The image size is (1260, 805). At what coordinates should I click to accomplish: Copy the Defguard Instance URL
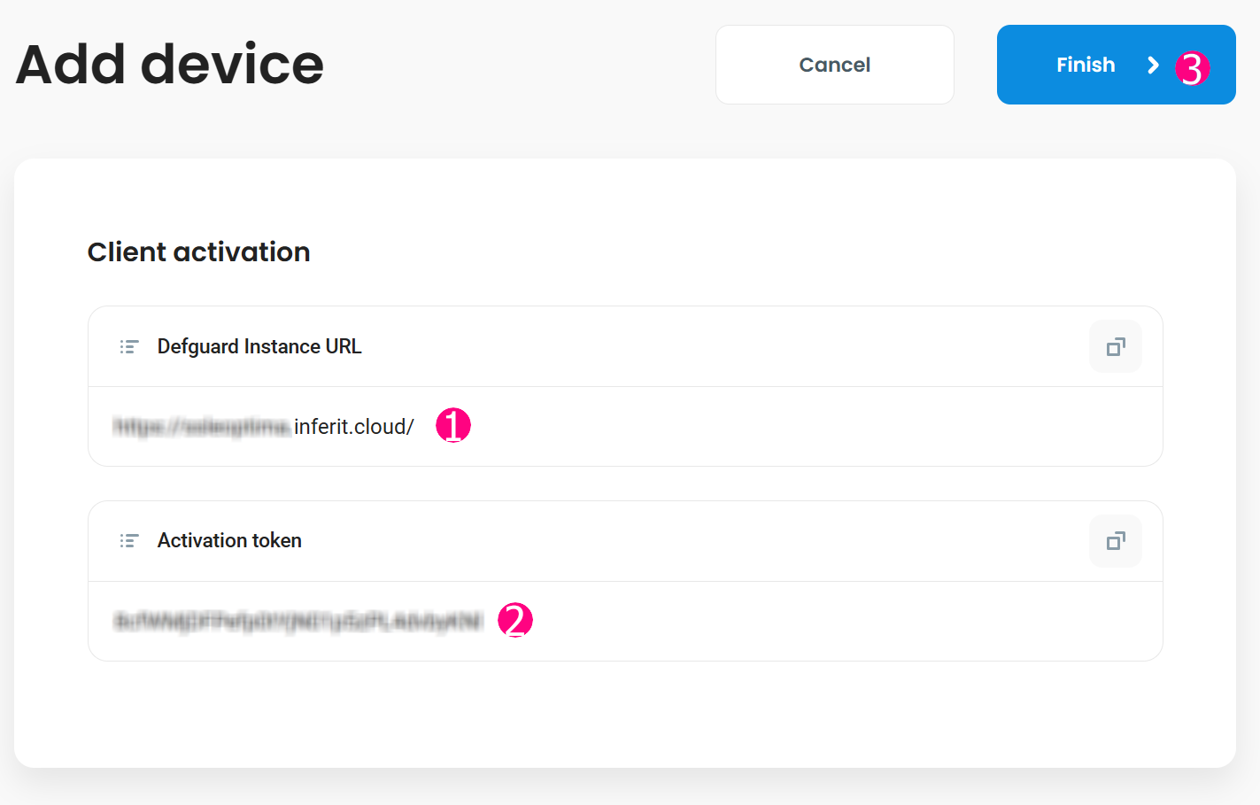1115,346
